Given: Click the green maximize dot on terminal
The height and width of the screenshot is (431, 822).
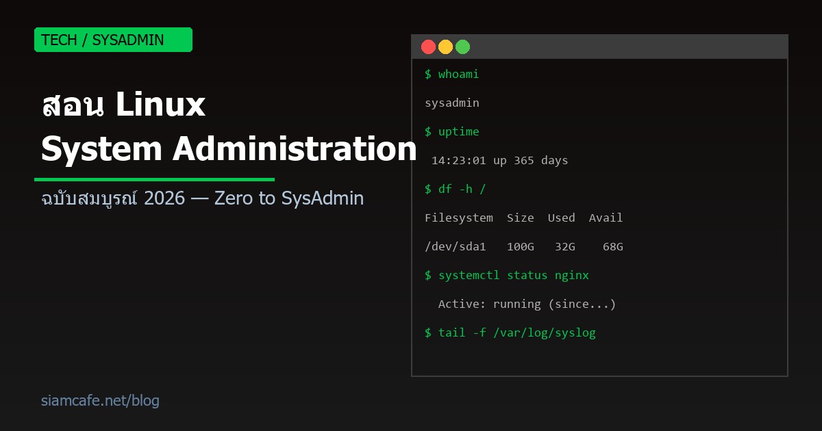Looking at the screenshot, I should click(x=462, y=47).
